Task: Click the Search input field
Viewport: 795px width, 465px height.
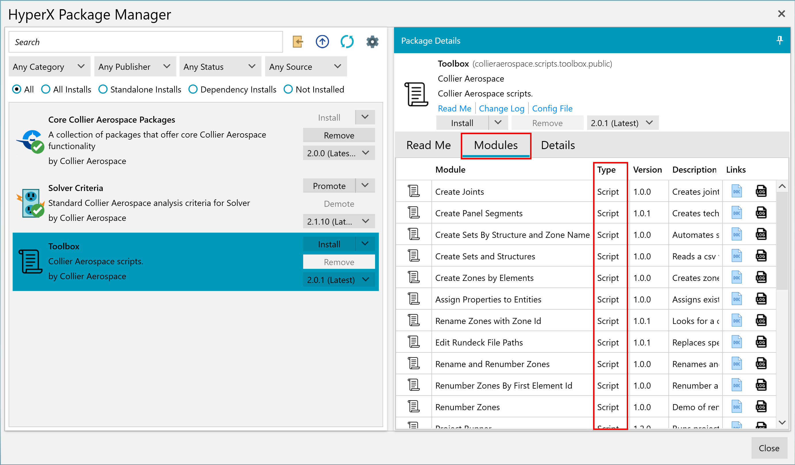Action: tap(146, 42)
